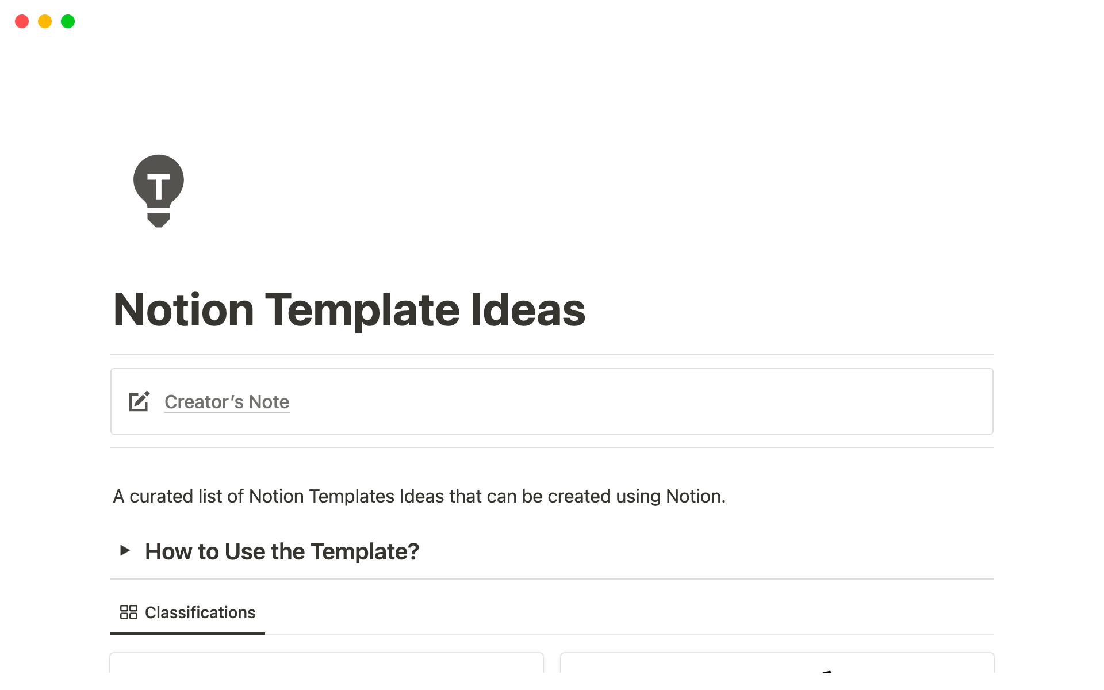The image size is (1104, 690).
Task: Close the window with the red button
Action: (x=22, y=21)
